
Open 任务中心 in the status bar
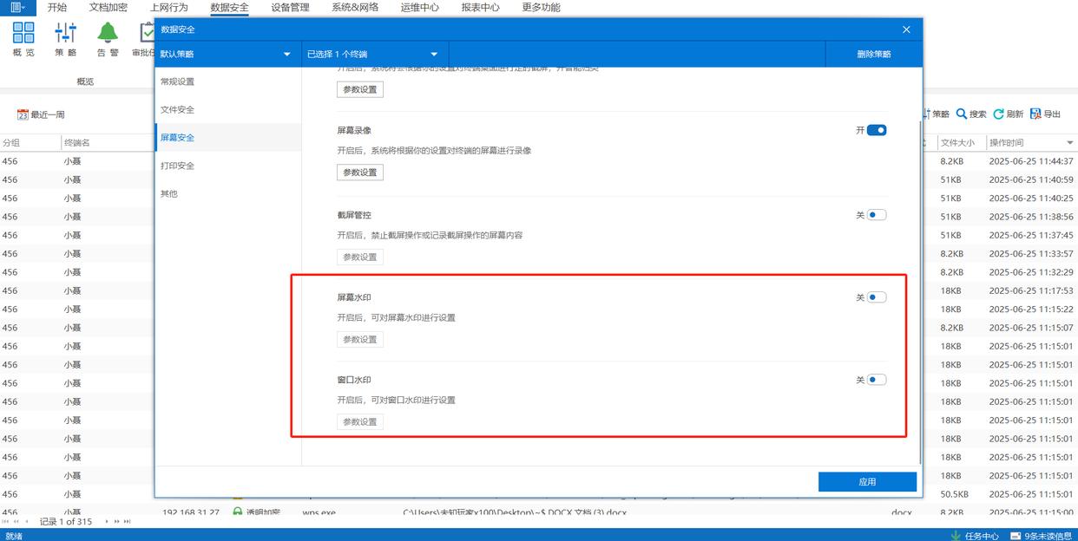(975, 536)
